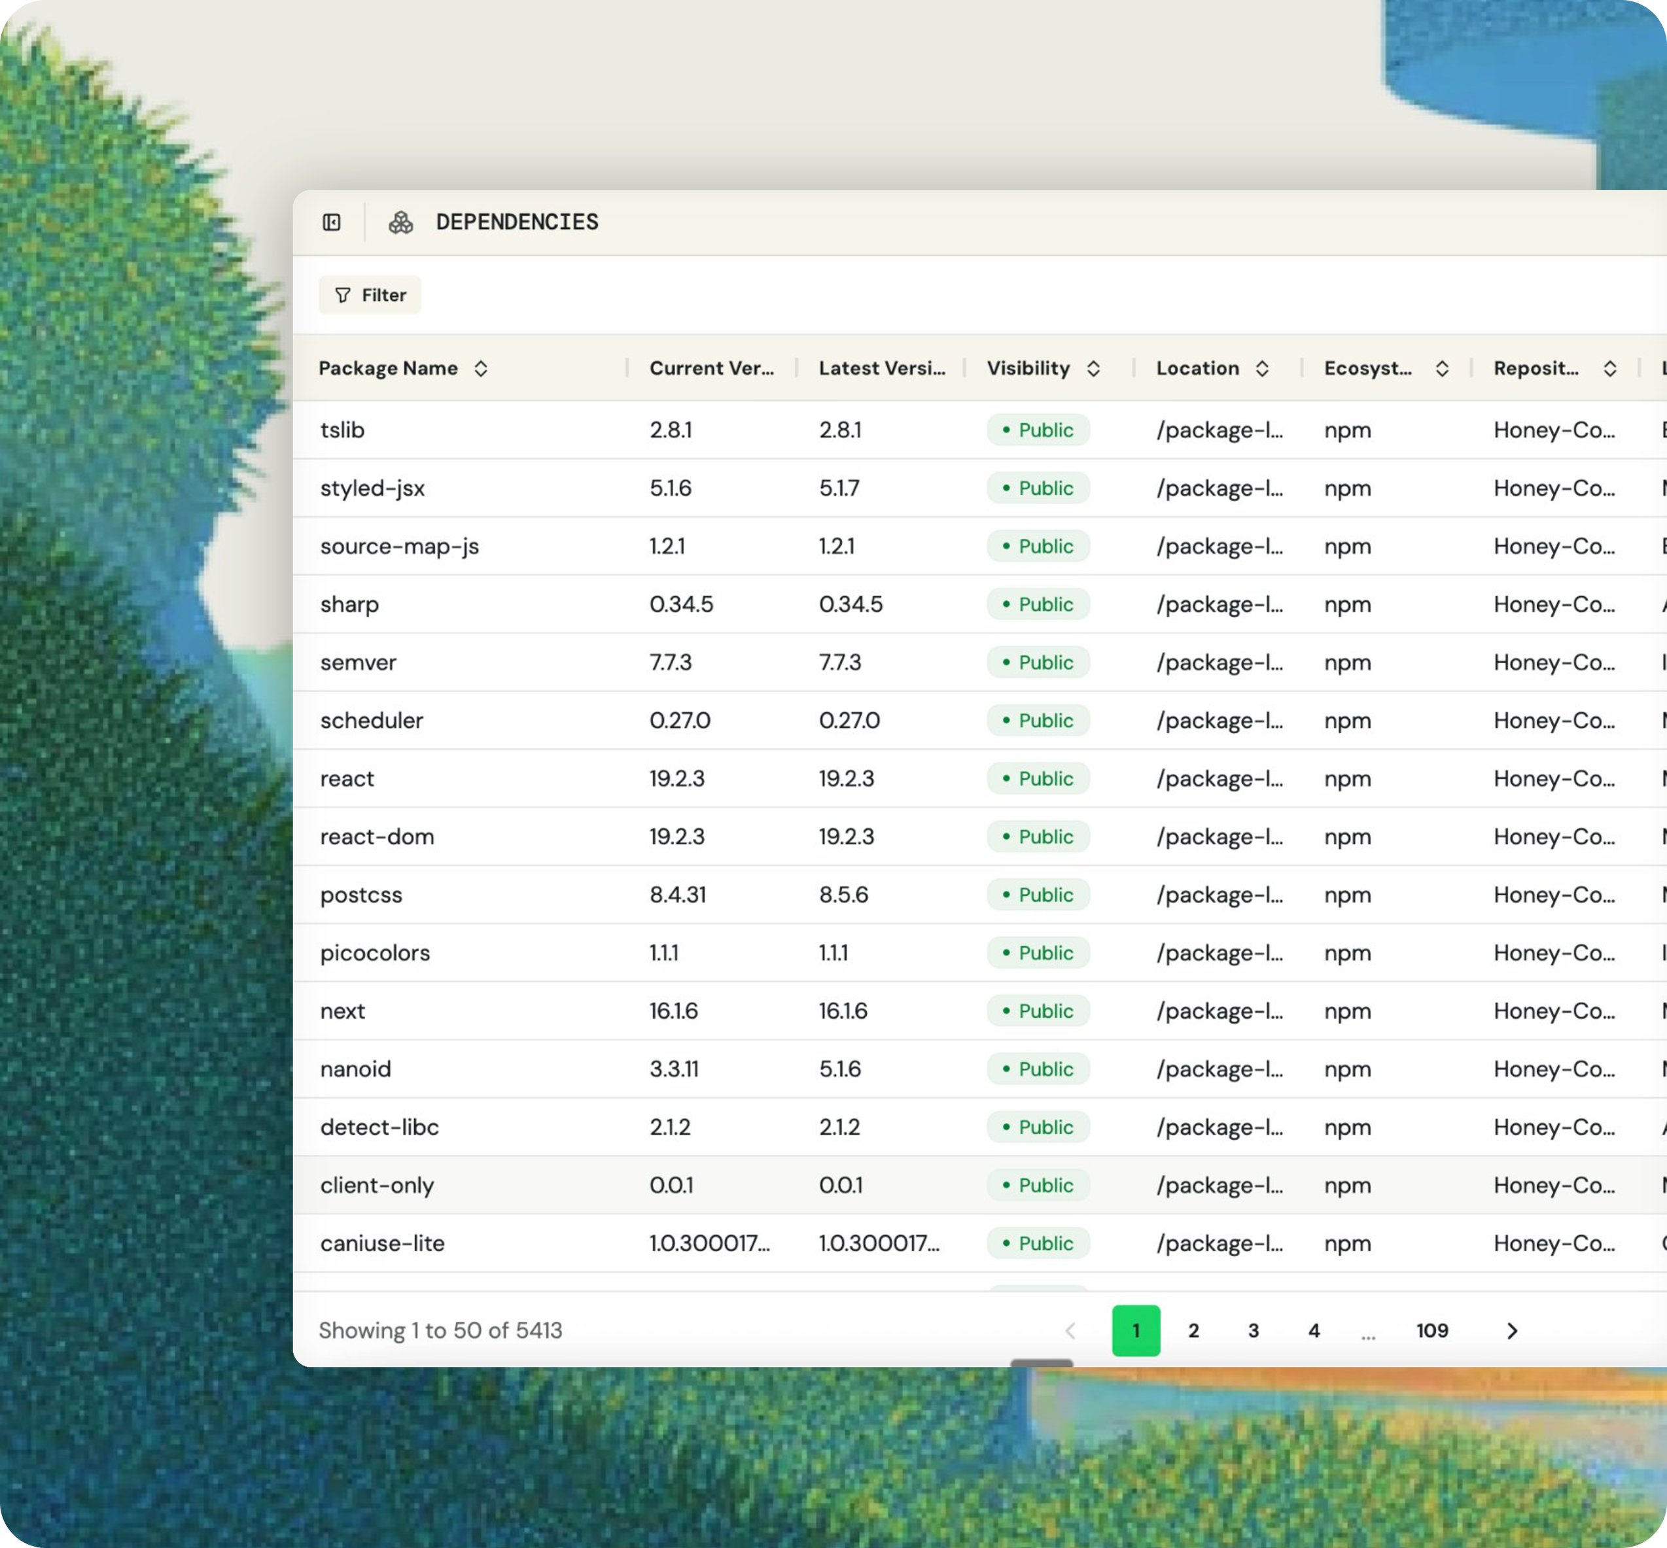Click the Dependencies cubes icon
This screenshot has width=1667, height=1548.
400,222
